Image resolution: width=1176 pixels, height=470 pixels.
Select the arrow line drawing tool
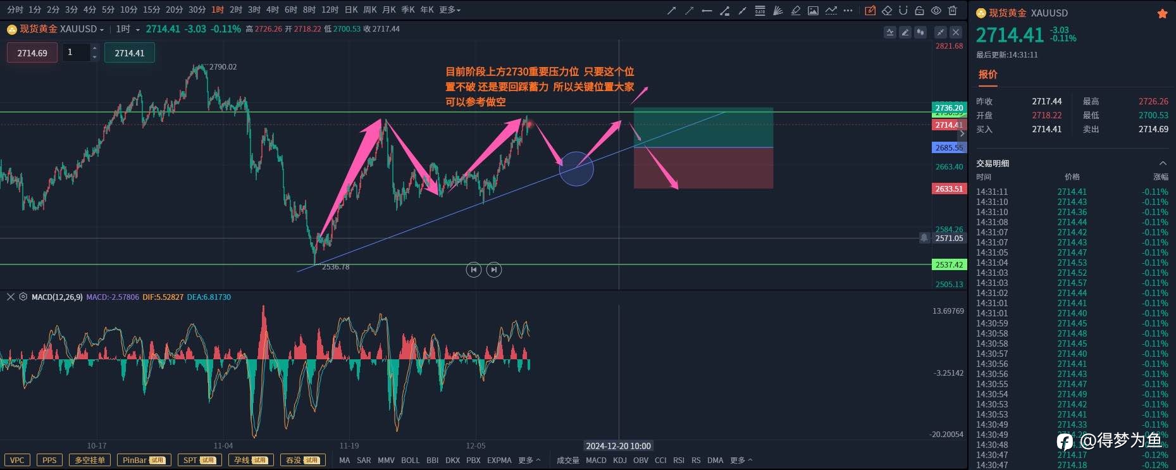pos(672,10)
